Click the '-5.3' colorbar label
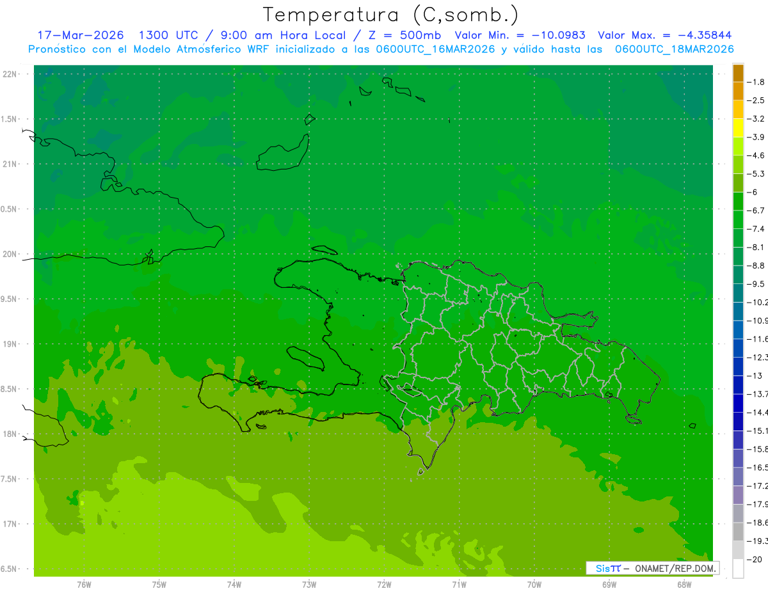This screenshot has width=768, height=593. (756, 173)
